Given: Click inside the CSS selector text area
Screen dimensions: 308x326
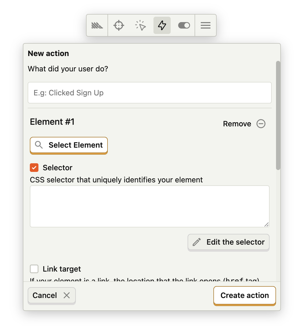Looking at the screenshot, I should 149,206.
